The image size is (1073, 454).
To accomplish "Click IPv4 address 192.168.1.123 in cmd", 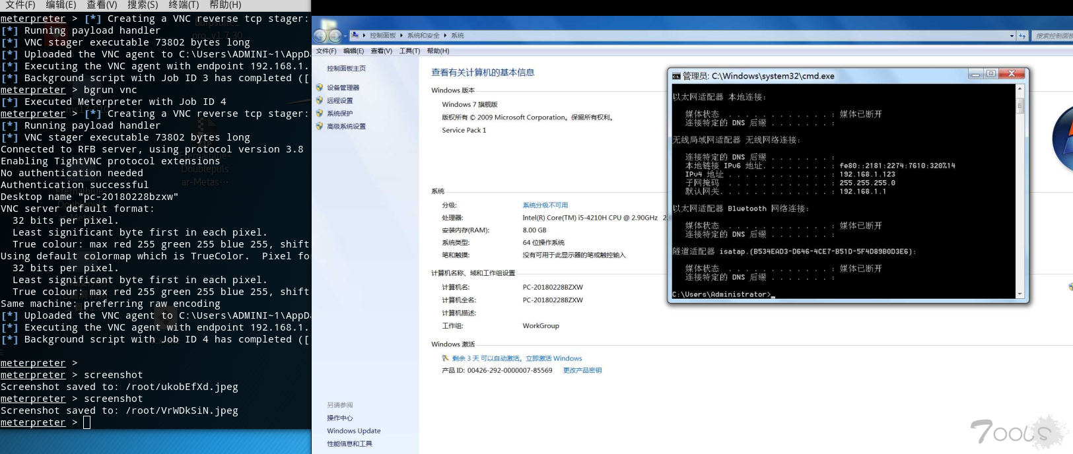I will tap(867, 174).
